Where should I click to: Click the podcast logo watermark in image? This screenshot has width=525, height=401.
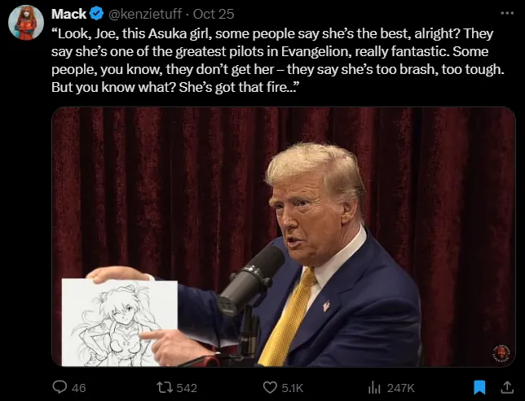pos(501,352)
